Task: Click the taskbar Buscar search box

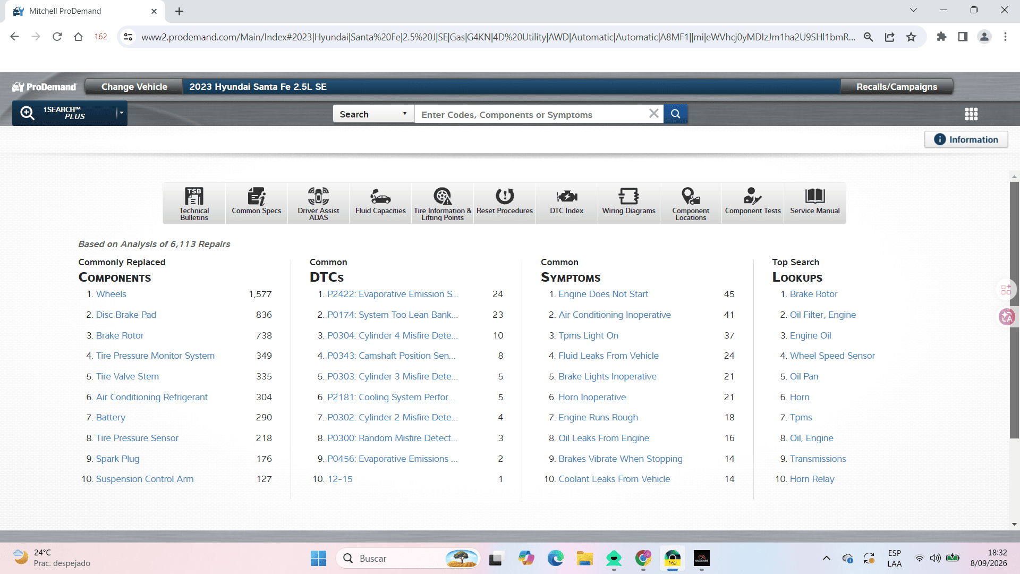Action: [408, 558]
